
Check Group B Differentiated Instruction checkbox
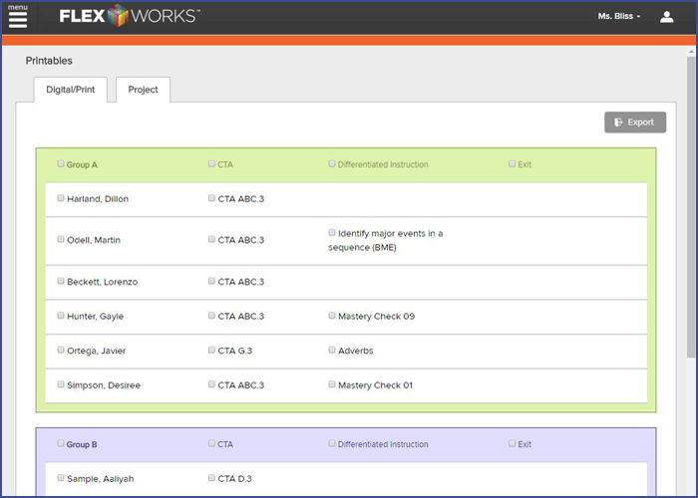332,443
